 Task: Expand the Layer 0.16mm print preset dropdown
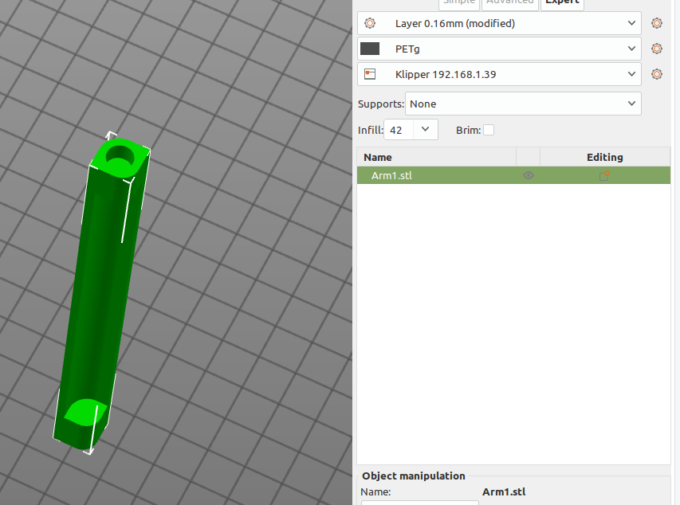(631, 24)
